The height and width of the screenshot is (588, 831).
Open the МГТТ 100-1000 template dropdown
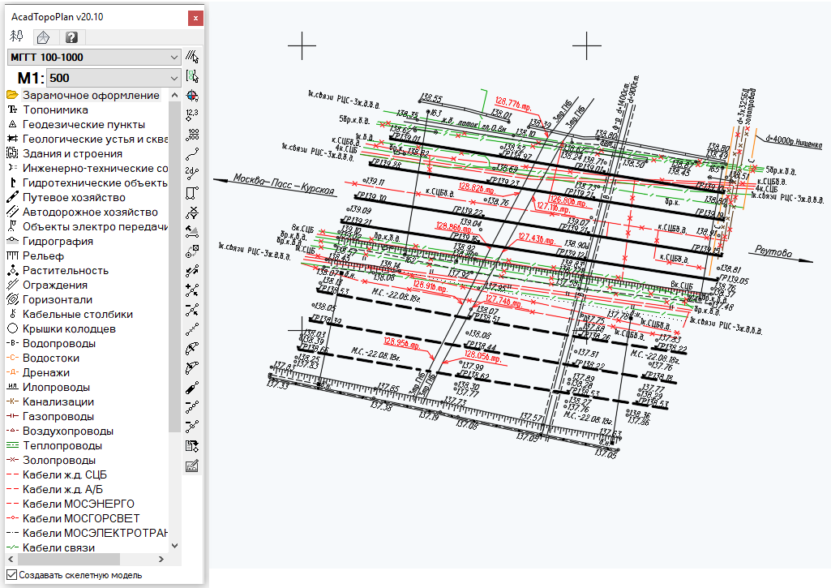93,58
